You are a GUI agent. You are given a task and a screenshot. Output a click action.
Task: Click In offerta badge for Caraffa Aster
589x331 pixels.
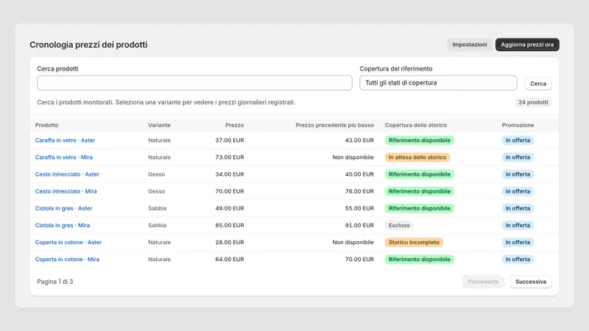[518, 140]
